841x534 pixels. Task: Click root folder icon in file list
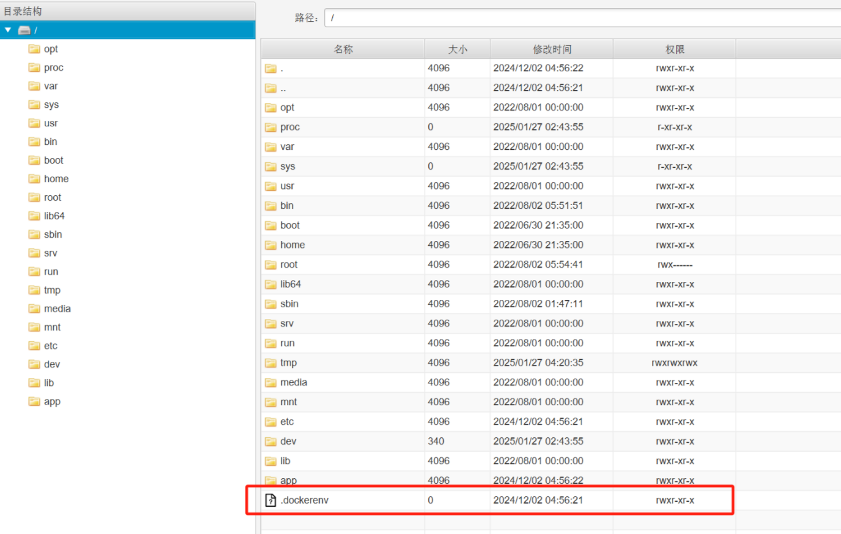(270, 265)
